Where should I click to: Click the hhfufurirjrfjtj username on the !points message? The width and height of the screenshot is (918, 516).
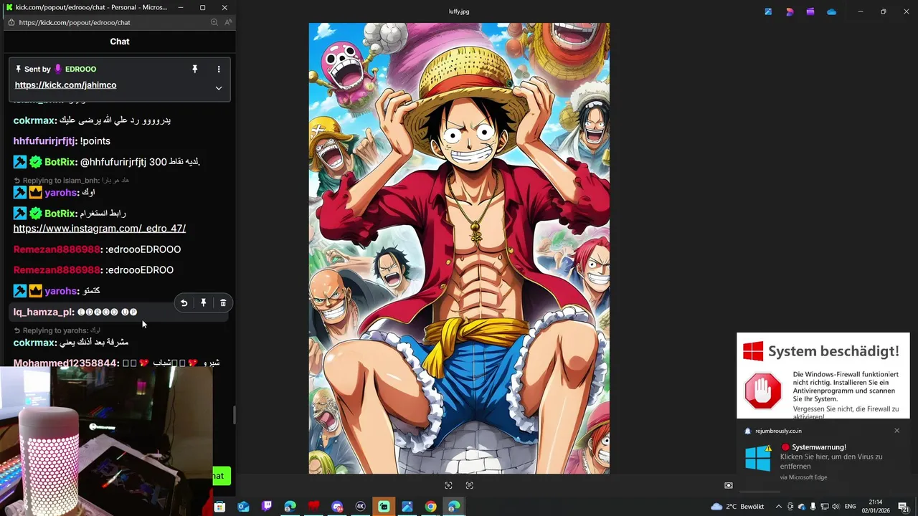point(44,141)
